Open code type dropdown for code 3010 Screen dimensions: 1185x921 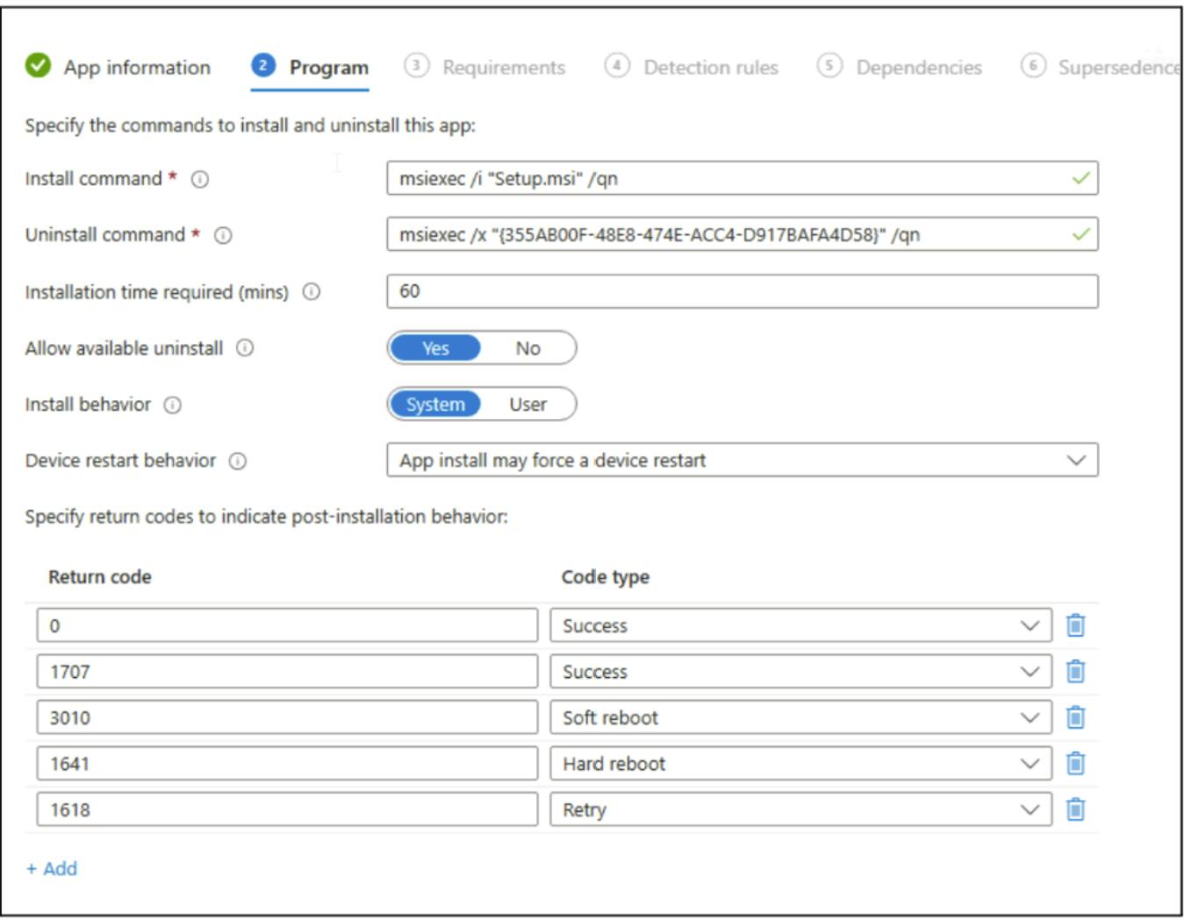coord(800,718)
